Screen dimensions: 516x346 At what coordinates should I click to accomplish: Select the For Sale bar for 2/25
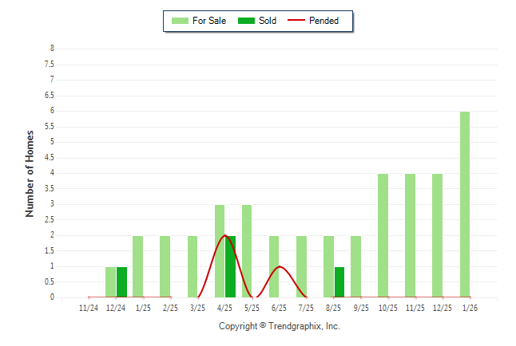click(165, 266)
